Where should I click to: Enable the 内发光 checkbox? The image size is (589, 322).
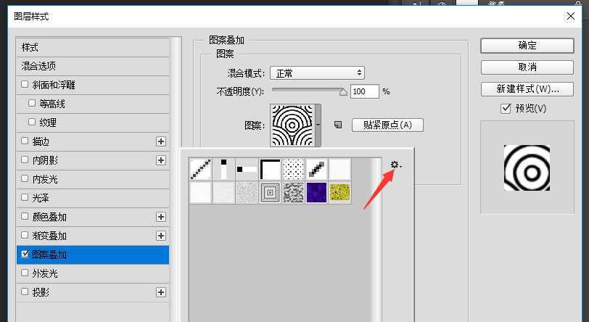(25, 178)
